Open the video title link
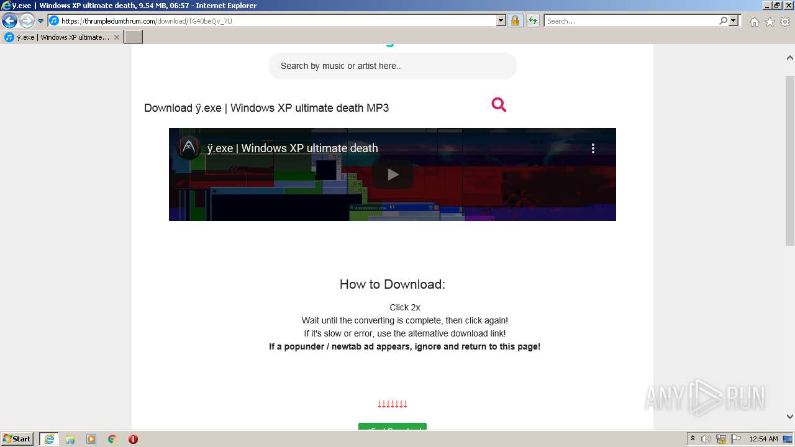This screenshot has width=795, height=447. tap(293, 148)
